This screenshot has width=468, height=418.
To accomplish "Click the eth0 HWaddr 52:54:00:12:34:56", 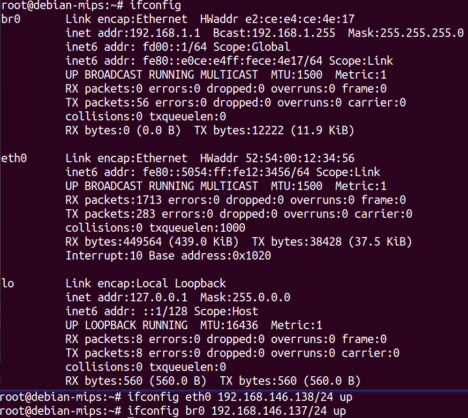I will click(x=277, y=158).
